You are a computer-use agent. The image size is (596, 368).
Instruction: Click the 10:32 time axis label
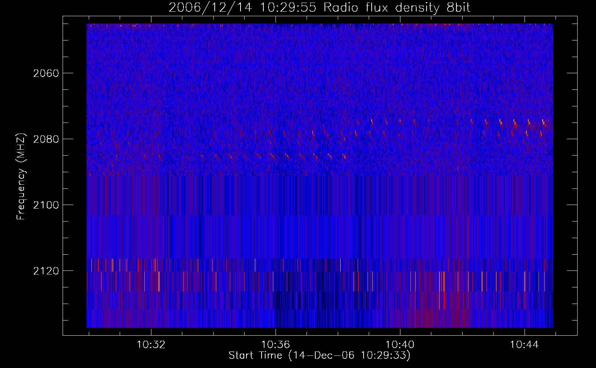(x=151, y=345)
